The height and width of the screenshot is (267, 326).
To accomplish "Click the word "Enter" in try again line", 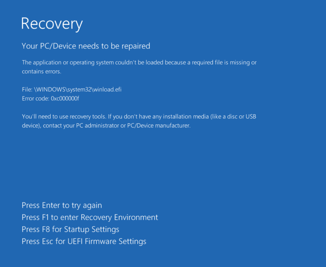I will (51, 205).
